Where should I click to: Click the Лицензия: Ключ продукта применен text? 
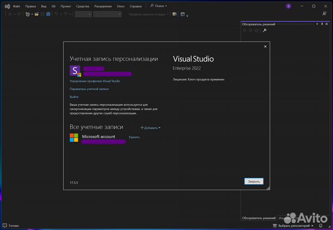(198, 79)
